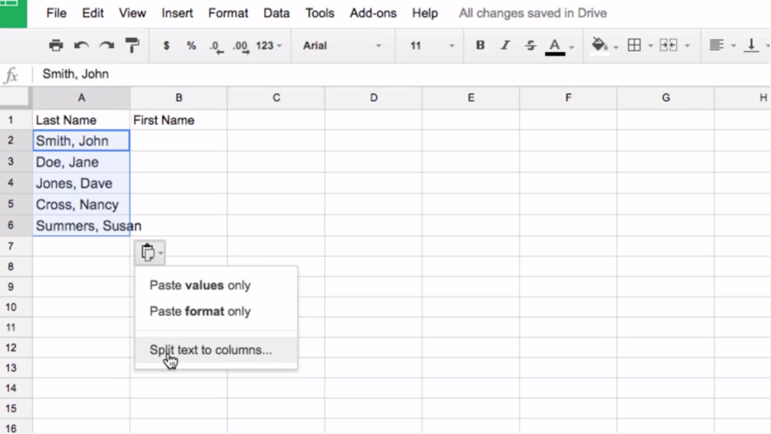Screen dimensions: 771x434
Task: Toggle bold formatting
Action: click(479, 46)
